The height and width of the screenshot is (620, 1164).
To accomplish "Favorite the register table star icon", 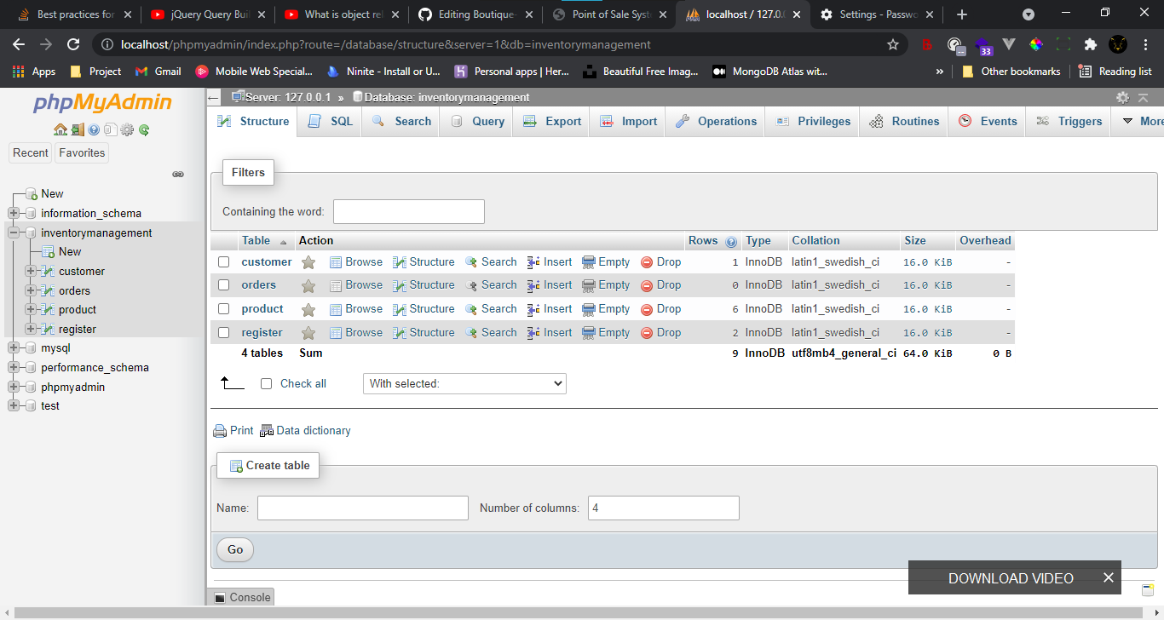I will pos(308,333).
